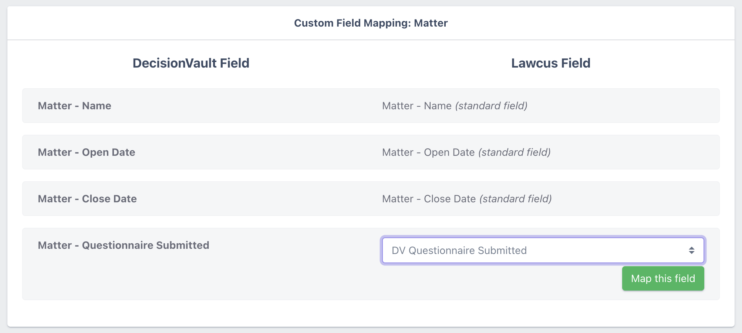Click inside the DV Questionnaire Submitted combo box

tap(481, 250)
